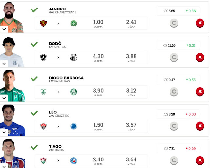
Task: Remove Jandrei with the red X button
Action: coord(200,23)
